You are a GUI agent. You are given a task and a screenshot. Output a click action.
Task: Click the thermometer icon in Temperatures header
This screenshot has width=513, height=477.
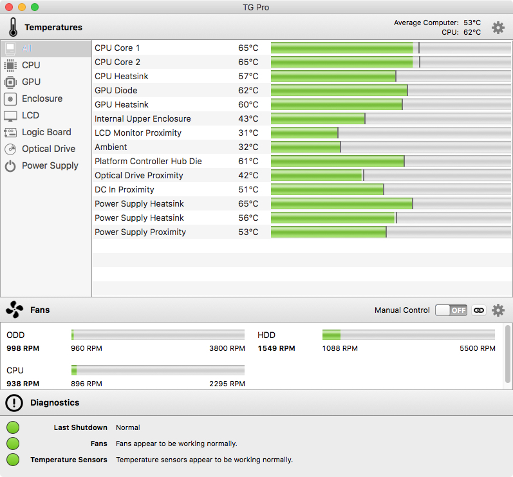(x=13, y=27)
